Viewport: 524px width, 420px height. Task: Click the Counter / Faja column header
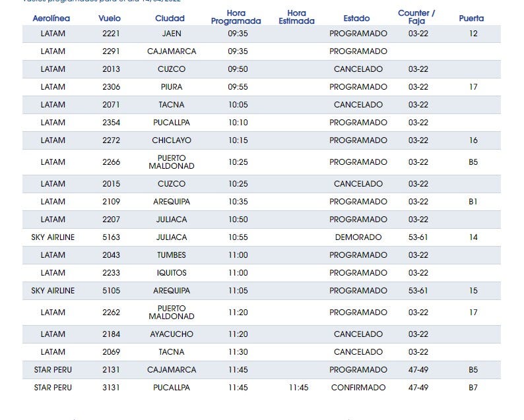tap(416, 17)
